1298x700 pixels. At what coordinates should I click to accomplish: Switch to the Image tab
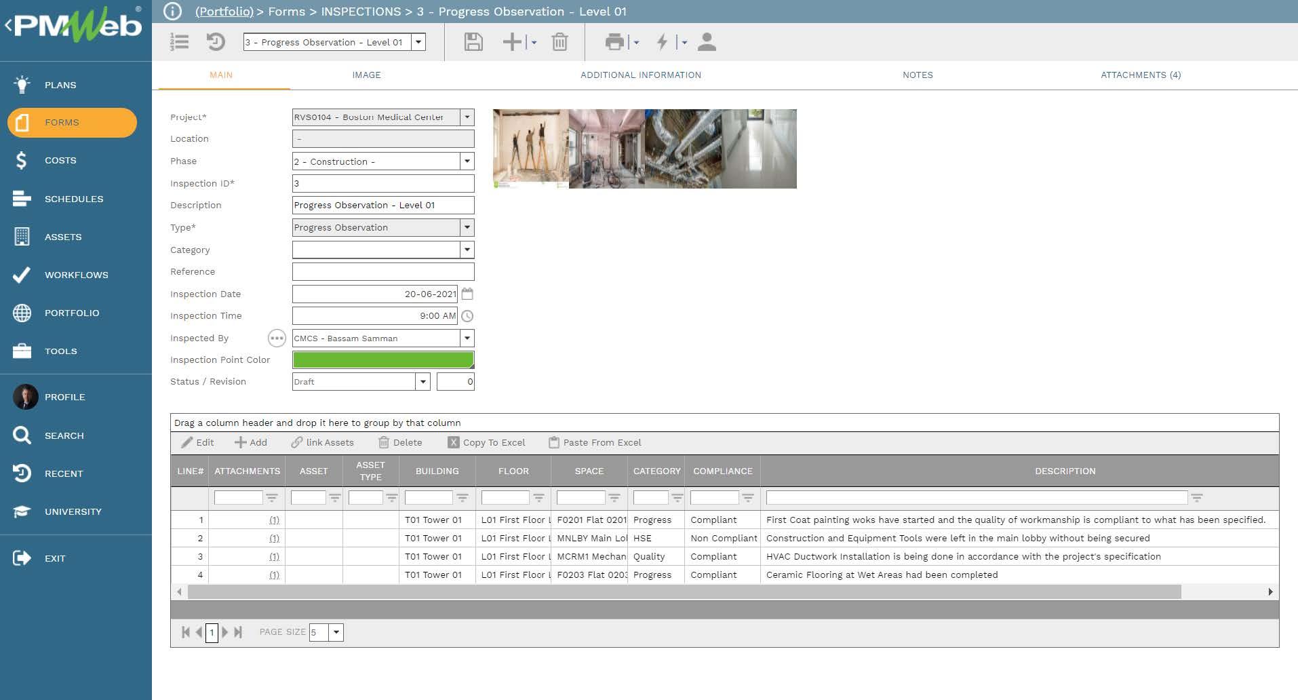point(366,75)
